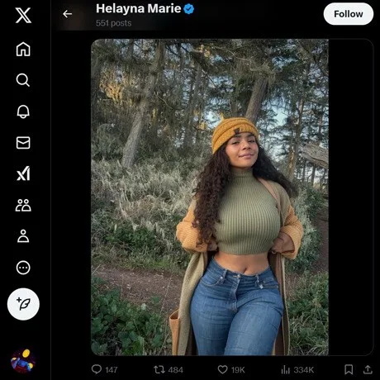This screenshot has height=380, width=380.
Task: Follow Helayna Marie
Action: point(349,14)
